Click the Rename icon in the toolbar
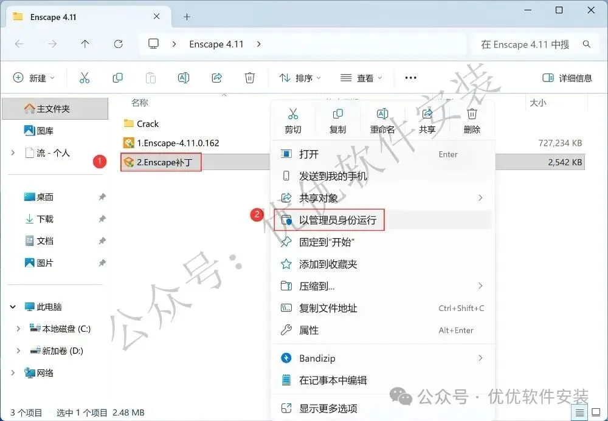 tap(184, 78)
